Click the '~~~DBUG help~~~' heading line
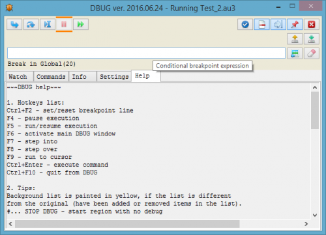The height and width of the screenshot is (235, 326). [34, 87]
